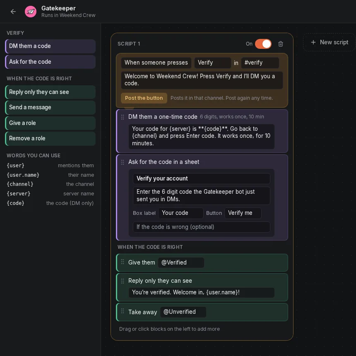Click the Gatekeeper title text

point(58,8)
